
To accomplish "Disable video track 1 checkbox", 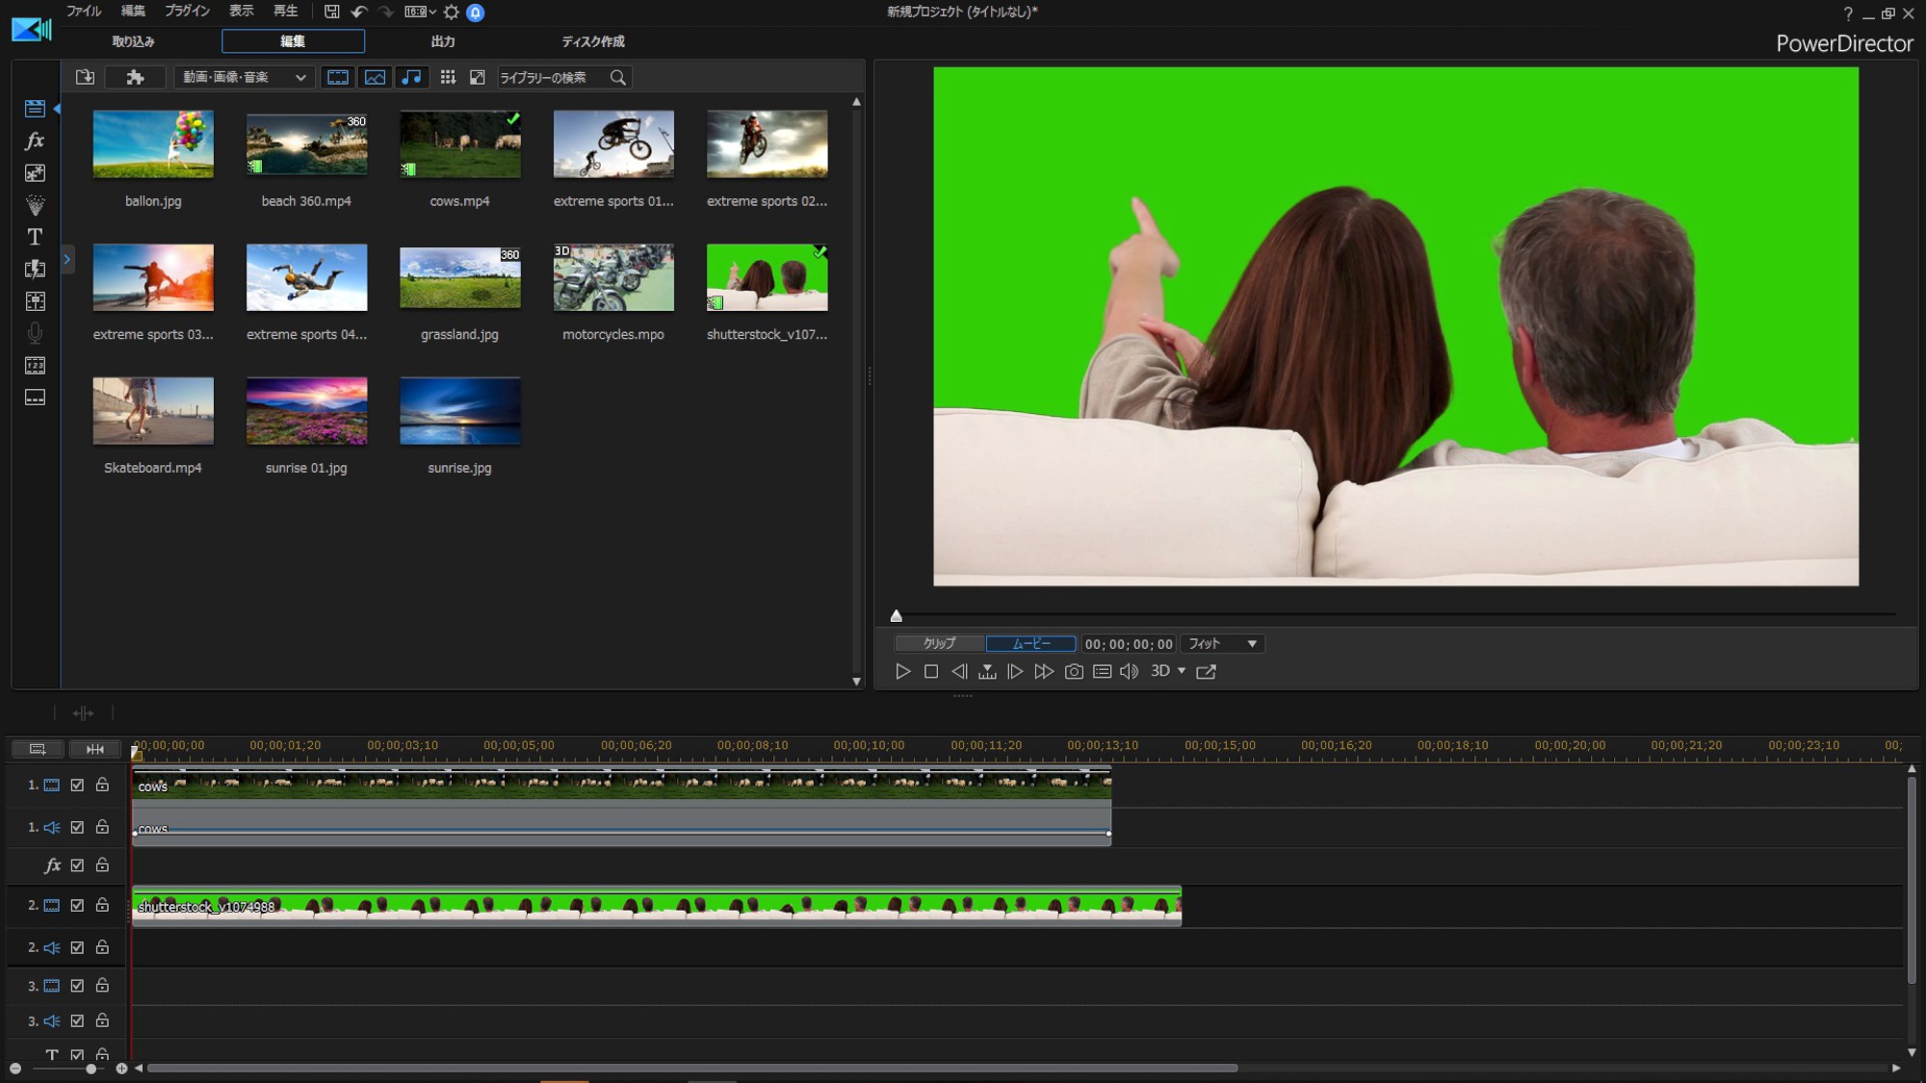I will 77,785.
